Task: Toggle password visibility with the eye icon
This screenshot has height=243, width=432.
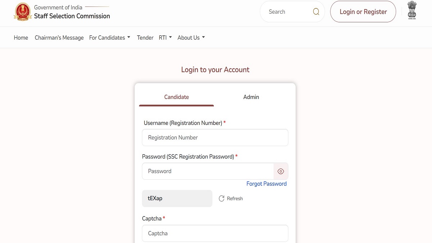Action: tap(281, 171)
